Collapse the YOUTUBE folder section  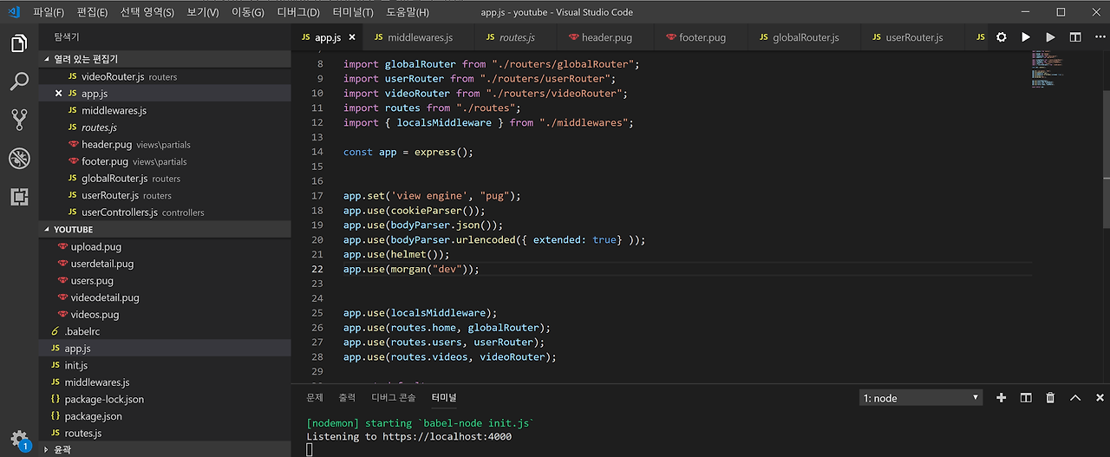[x=74, y=230]
